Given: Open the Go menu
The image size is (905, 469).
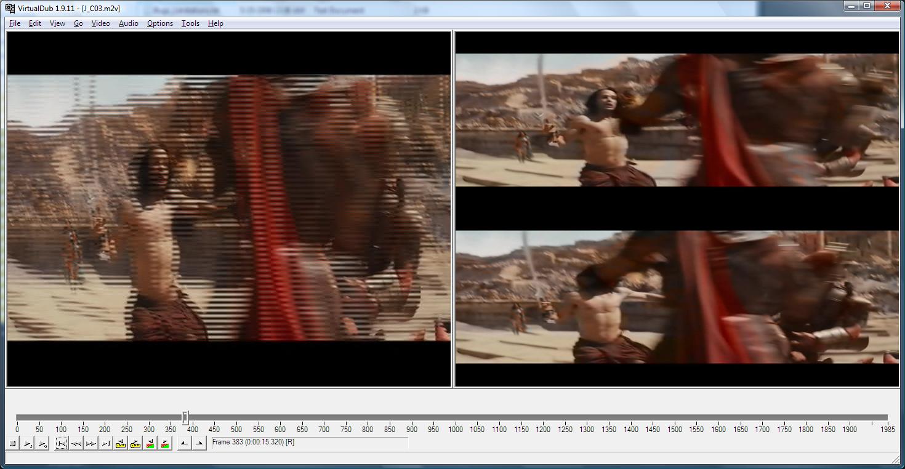Looking at the screenshot, I should (78, 23).
